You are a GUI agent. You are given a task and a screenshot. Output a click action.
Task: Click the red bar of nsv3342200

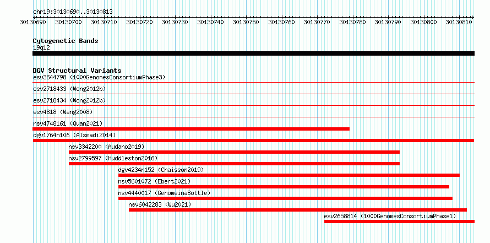(x=234, y=152)
